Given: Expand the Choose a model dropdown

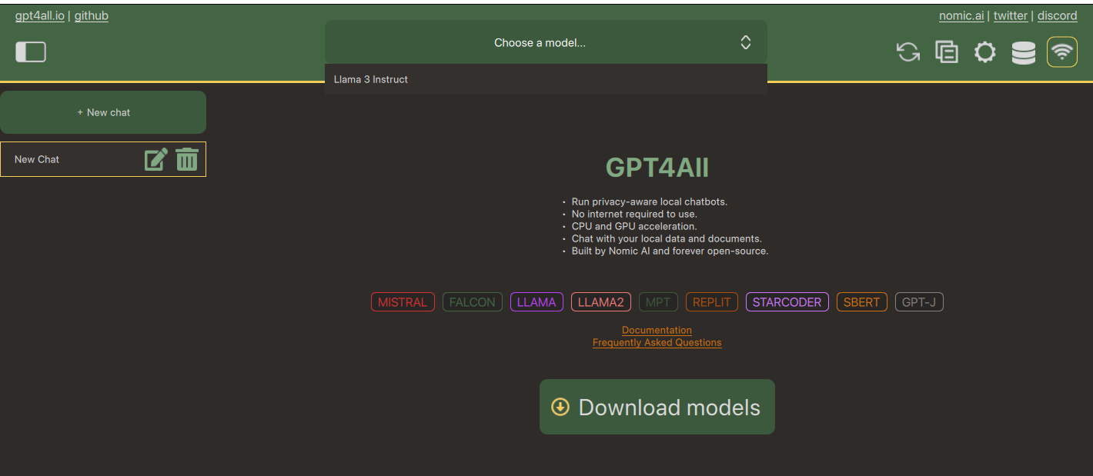Looking at the screenshot, I should (539, 43).
